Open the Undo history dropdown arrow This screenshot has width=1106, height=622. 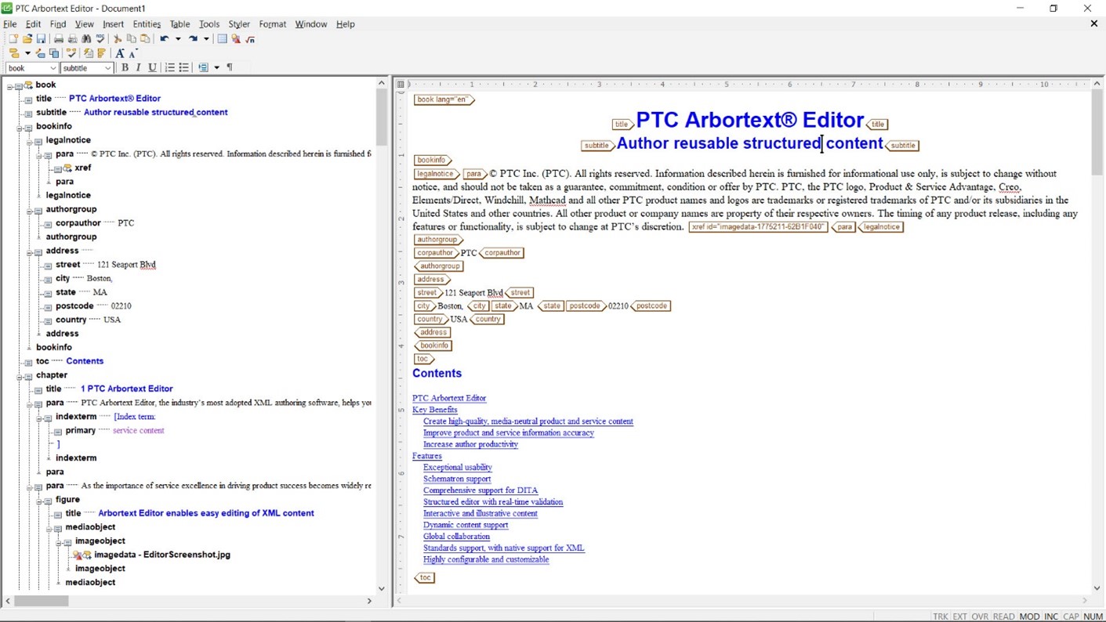tap(178, 39)
